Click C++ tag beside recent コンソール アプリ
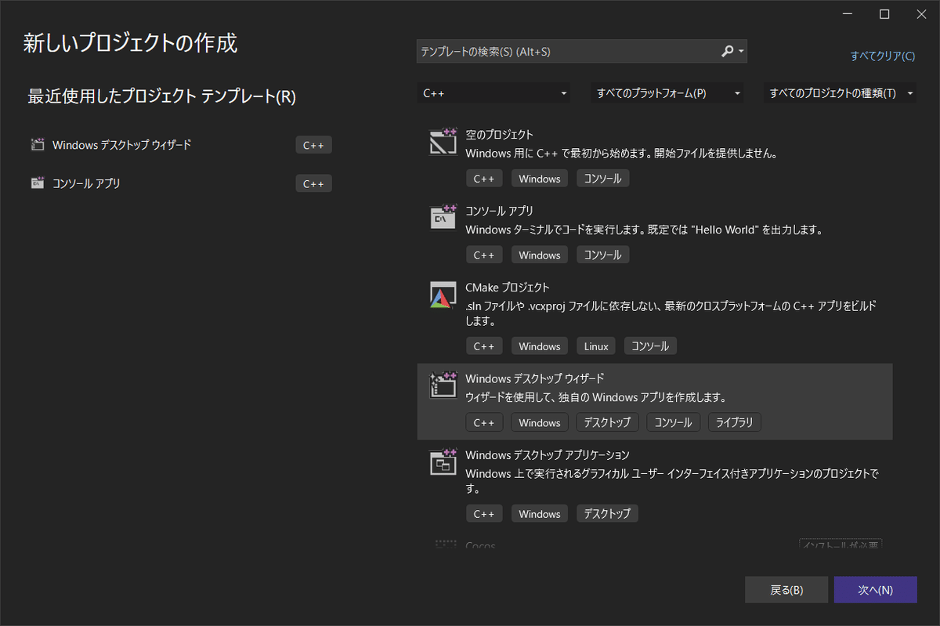Image resolution: width=940 pixels, height=626 pixels. pos(313,183)
